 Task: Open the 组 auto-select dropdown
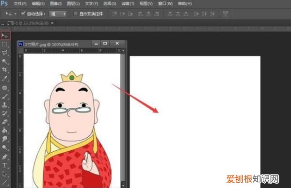pyautogui.click(x=58, y=14)
